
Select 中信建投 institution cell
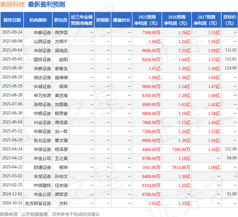click(x=42, y=185)
